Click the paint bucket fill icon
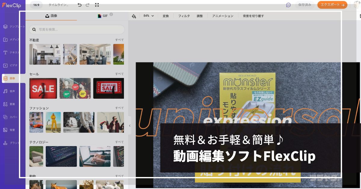 (134, 16)
